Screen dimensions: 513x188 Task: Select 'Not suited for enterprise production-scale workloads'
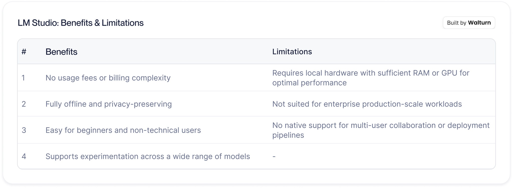[367, 104]
